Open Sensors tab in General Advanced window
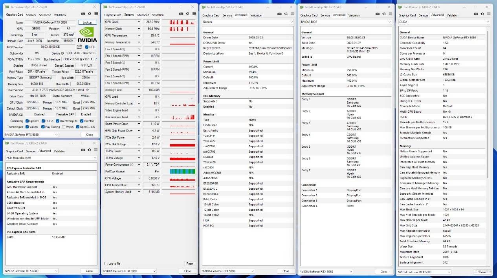The height and width of the screenshot is (278, 497). pyautogui.click(x=227, y=15)
